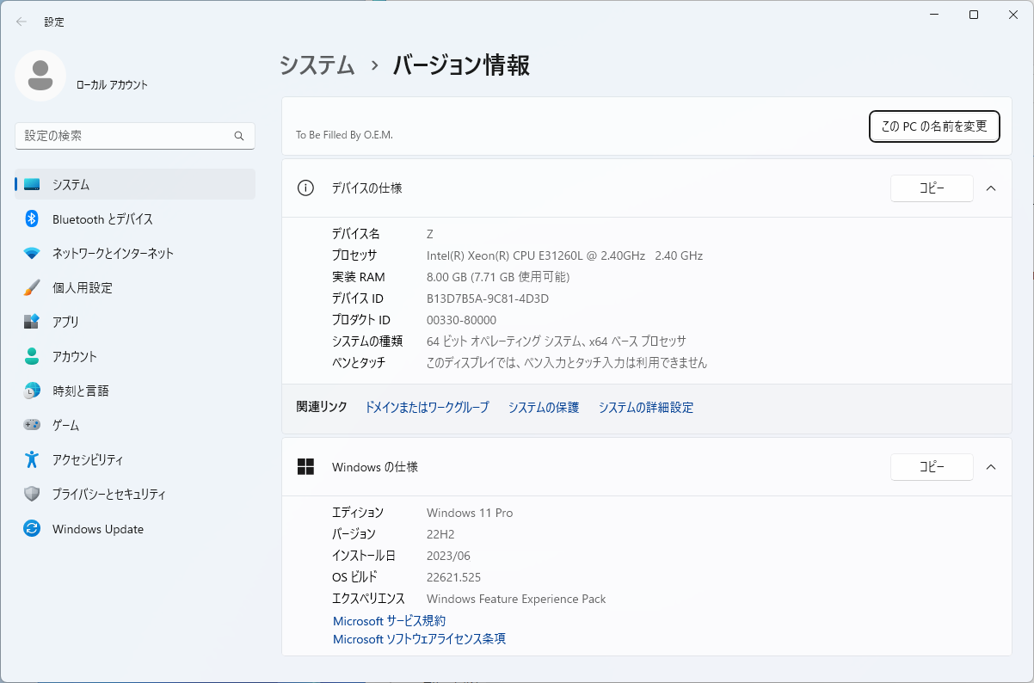Click the Bluetooth とデバイス icon

point(32,218)
